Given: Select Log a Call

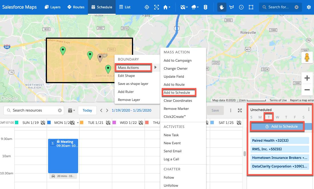Looking at the screenshot, I should 171,159.
